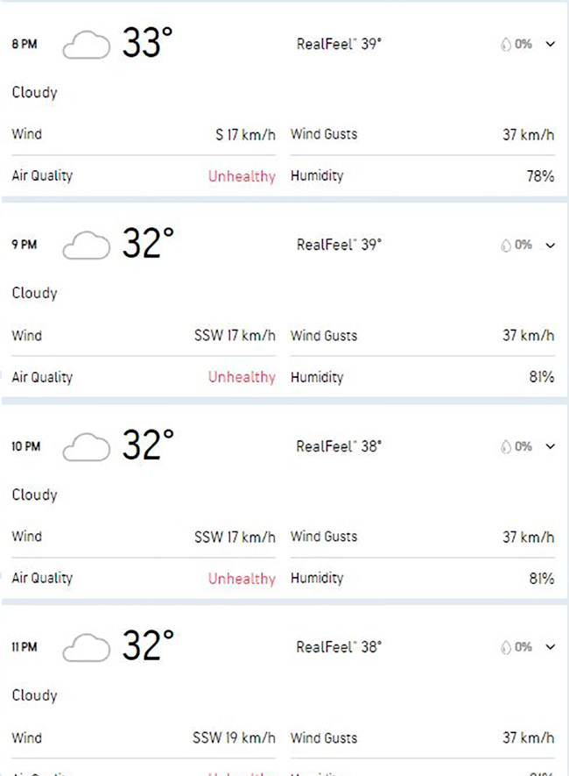Click the 9 PM raindrop precipitation icon
569x776 pixels.
click(505, 245)
